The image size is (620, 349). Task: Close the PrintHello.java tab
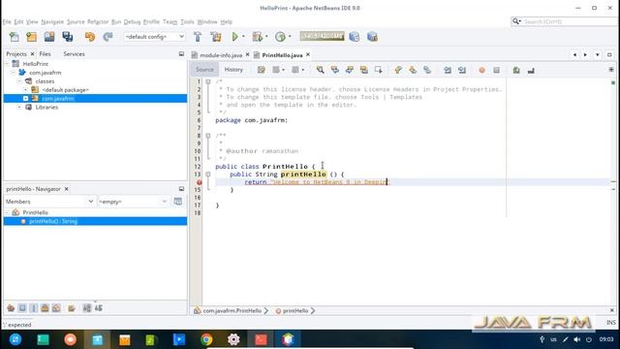308,54
